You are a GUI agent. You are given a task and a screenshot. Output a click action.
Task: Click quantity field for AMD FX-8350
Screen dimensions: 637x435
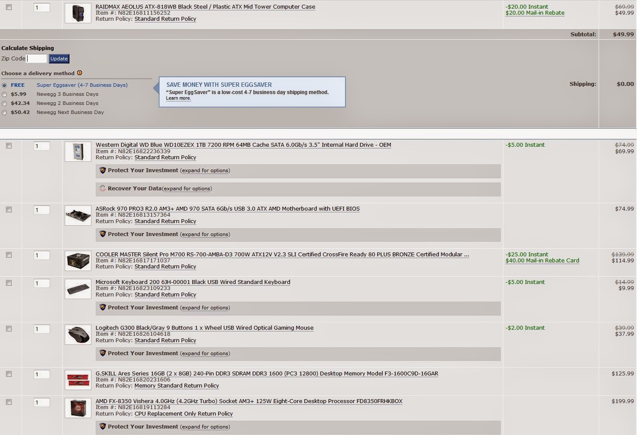click(42, 403)
